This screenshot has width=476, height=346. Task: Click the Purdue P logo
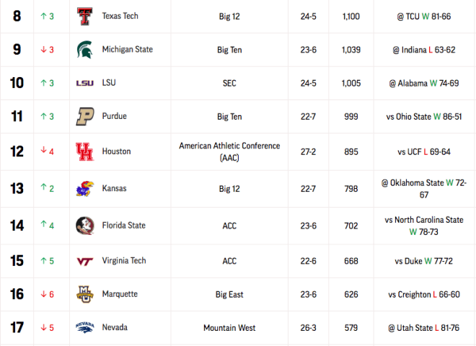[x=84, y=116]
